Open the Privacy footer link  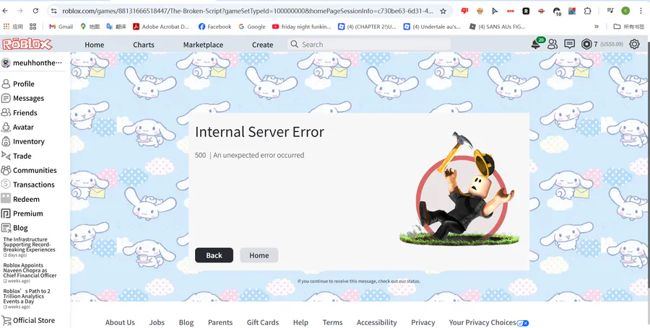pos(422,323)
